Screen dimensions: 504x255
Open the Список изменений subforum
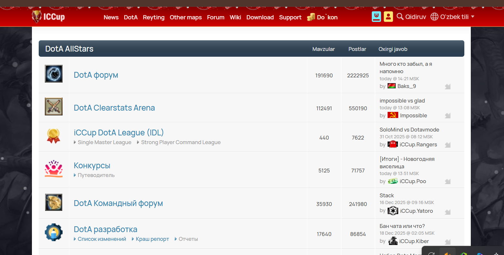(x=102, y=239)
